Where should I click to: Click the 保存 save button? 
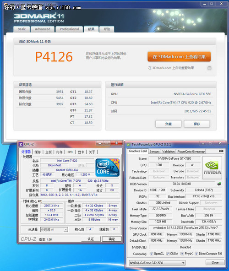(197, 124)
